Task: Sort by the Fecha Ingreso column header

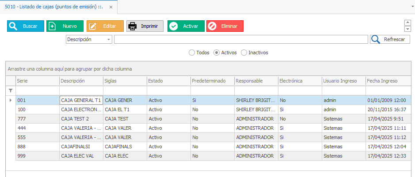Action: (388, 81)
